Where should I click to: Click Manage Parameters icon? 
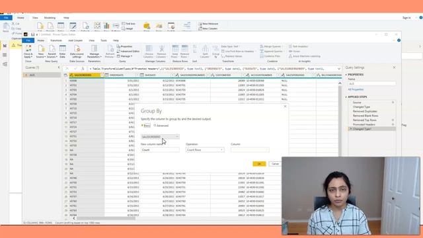click(94, 52)
